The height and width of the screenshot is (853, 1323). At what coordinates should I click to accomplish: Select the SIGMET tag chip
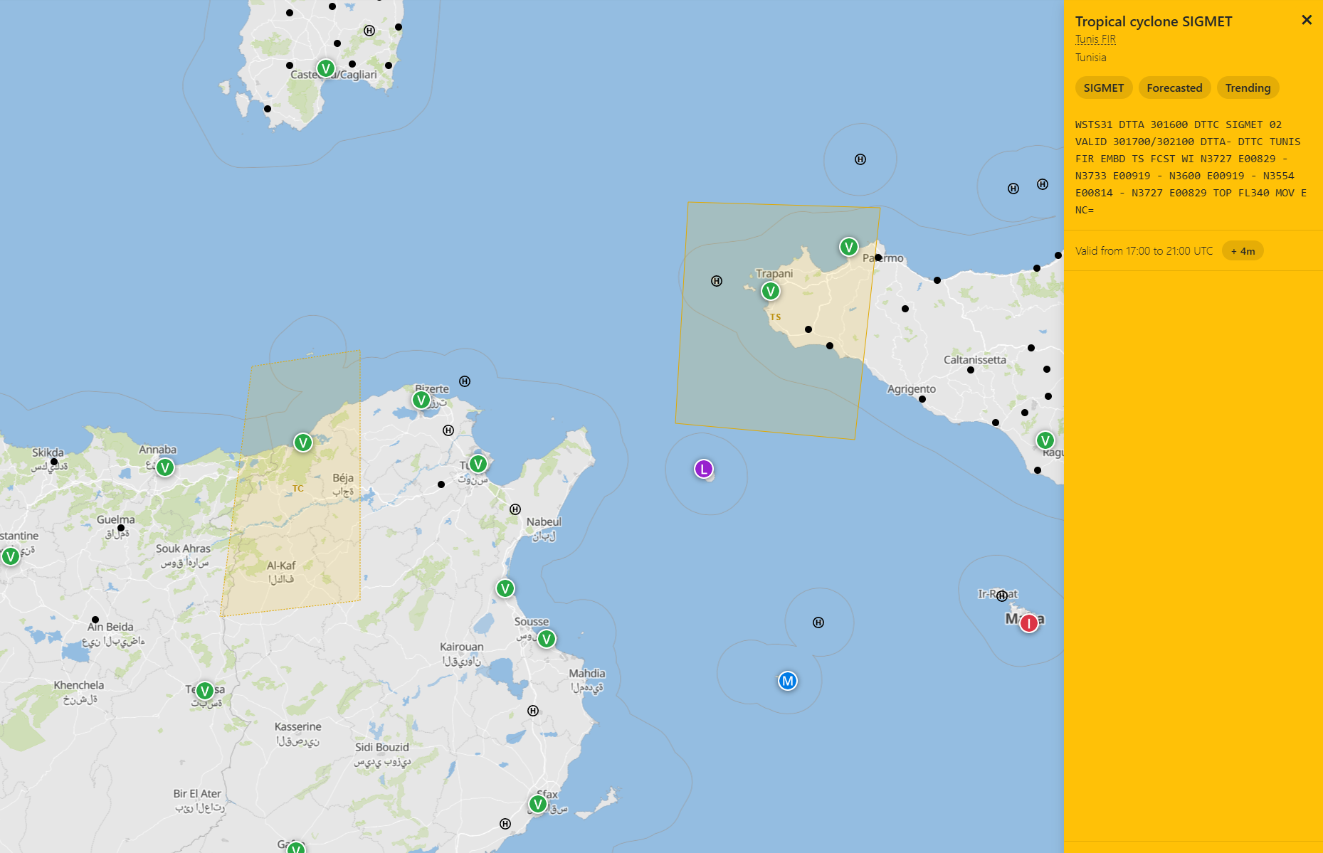[x=1104, y=88]
